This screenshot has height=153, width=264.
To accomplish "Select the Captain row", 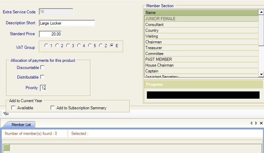I will coord(201,71).
